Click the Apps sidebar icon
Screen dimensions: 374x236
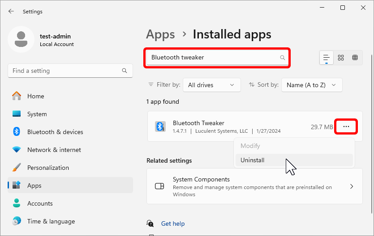pos(17,185)
